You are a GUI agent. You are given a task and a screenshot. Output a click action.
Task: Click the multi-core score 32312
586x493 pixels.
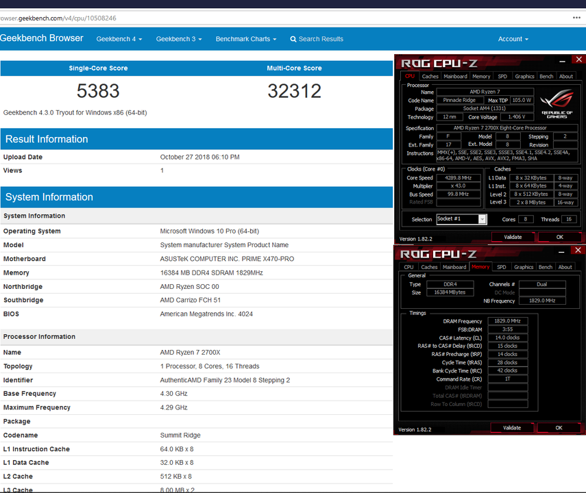[295, 91]
